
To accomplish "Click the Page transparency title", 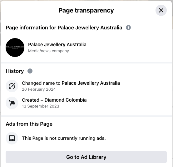I will tap(86, 11).
